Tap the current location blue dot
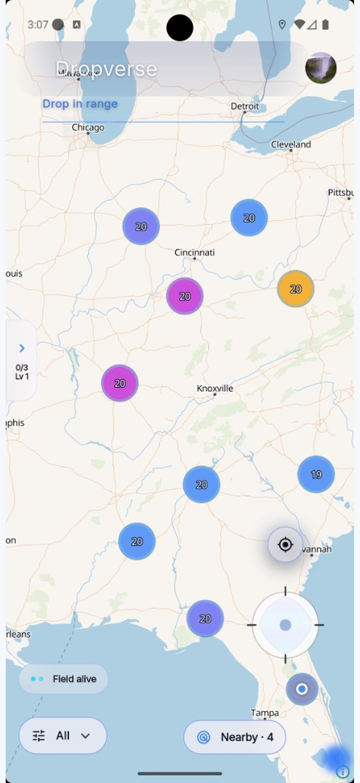Image resolution: width=360 pixels, height=783 pixels. pyautogui.click(x=302, y=689)
